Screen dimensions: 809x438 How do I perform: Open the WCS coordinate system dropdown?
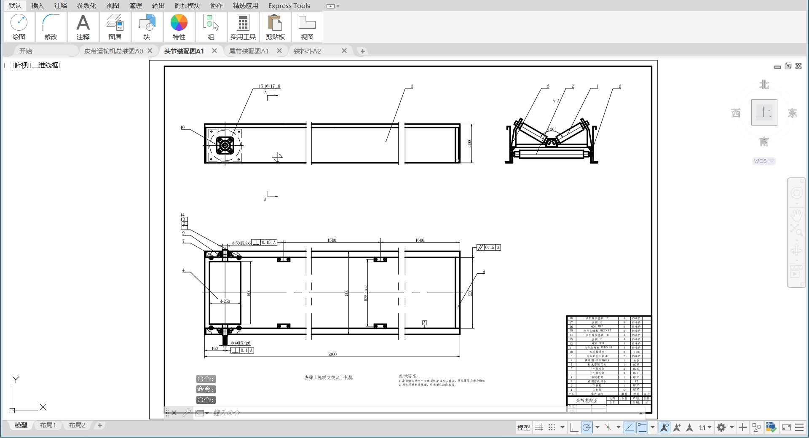click(764, 161)
